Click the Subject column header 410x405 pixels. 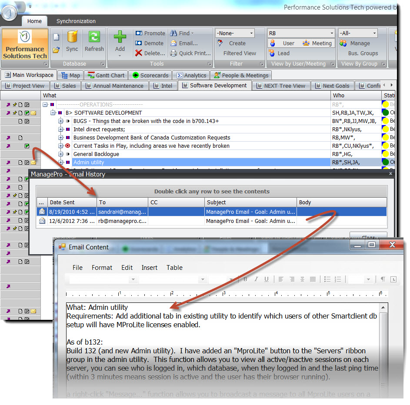tap(250, 202)
